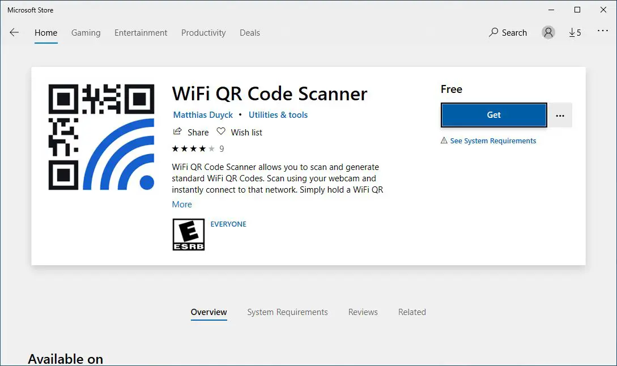The height and width of the screenshot is (366, 617).
Task: Open the Matthias Duyck publisher link
Action: 203,115
